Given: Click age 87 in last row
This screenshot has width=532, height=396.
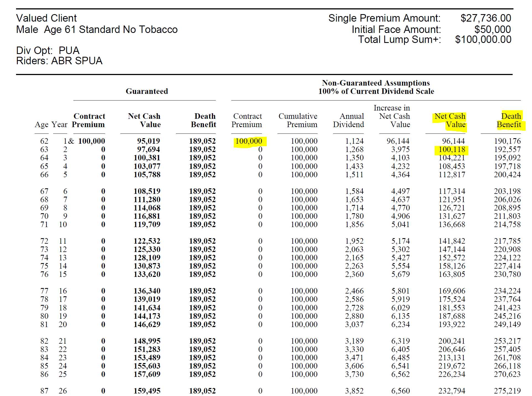Looking at the screenshot, I should pyautogui.click(x=44, y=391).
